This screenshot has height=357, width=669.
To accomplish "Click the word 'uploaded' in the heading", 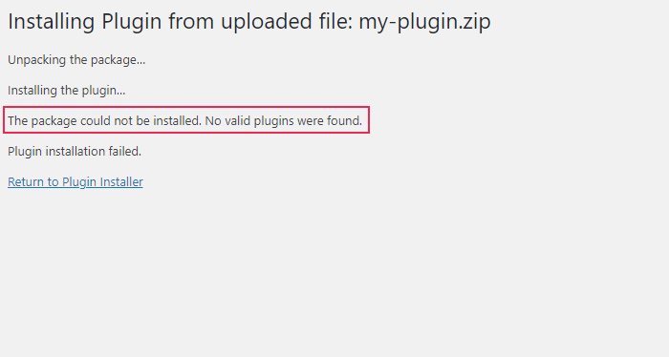I will click(x=267, y=21).
